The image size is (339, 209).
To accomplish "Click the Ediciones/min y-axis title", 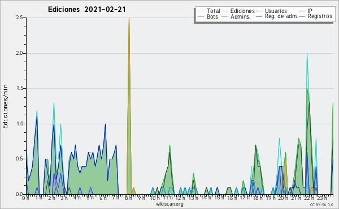I will 5,106.
